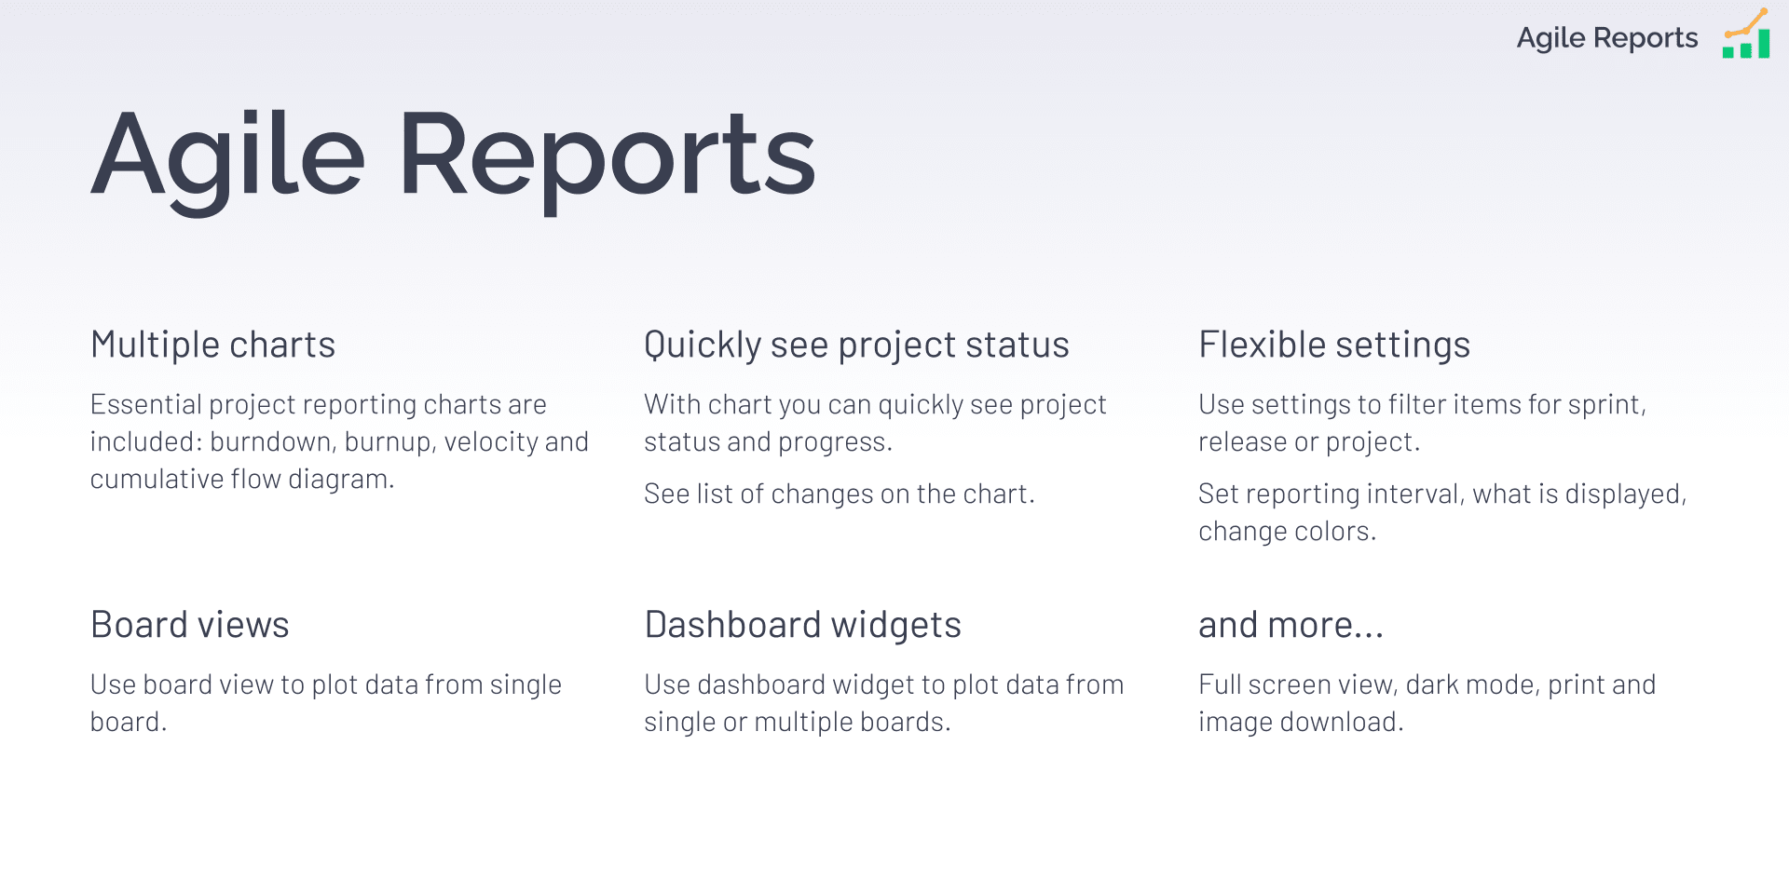Open the Flexible settings heading

tap(1334, 345)
